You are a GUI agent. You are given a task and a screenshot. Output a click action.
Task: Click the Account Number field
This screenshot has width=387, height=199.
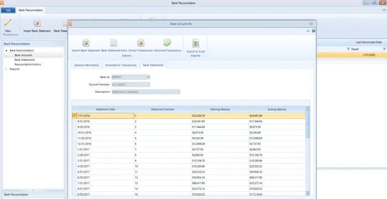tap(131, 85)
